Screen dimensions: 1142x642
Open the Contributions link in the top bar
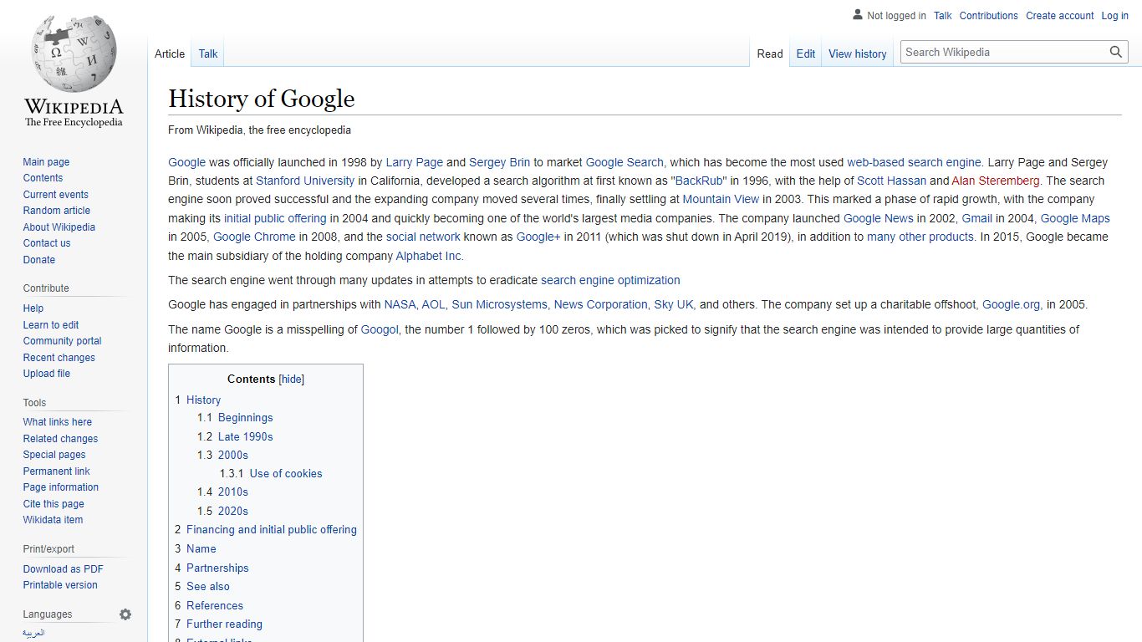(x=989, y=16)
